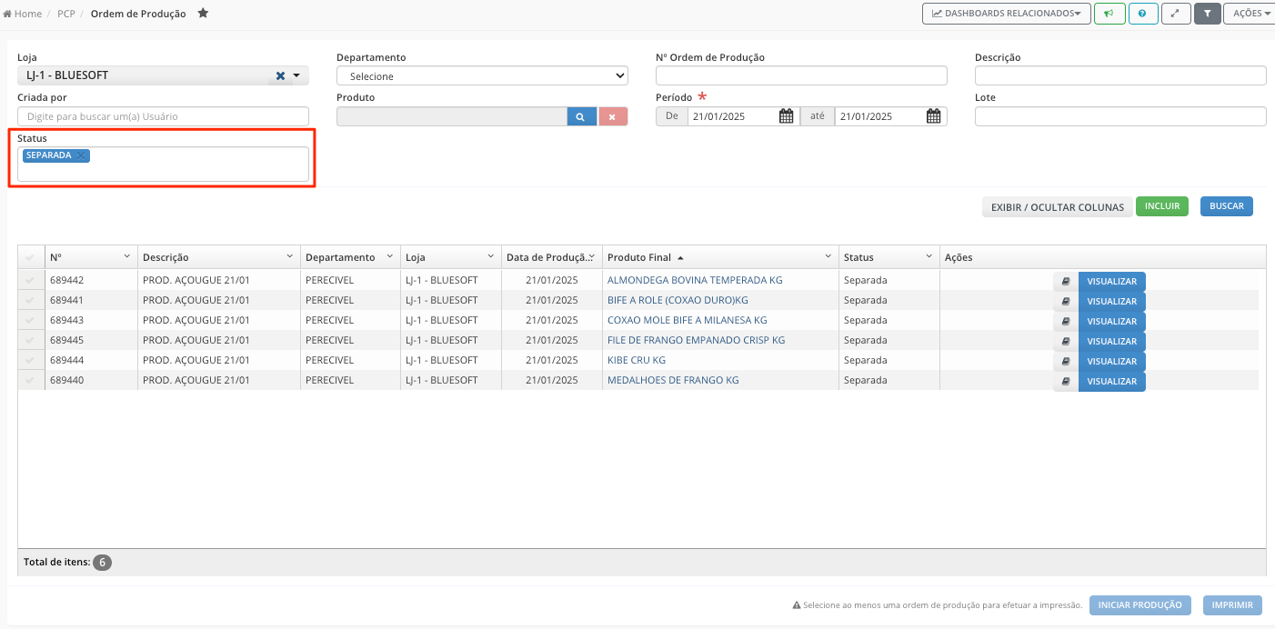Visualizar order 689442
The image size is (1275, 629).
tap(1112, 282)
